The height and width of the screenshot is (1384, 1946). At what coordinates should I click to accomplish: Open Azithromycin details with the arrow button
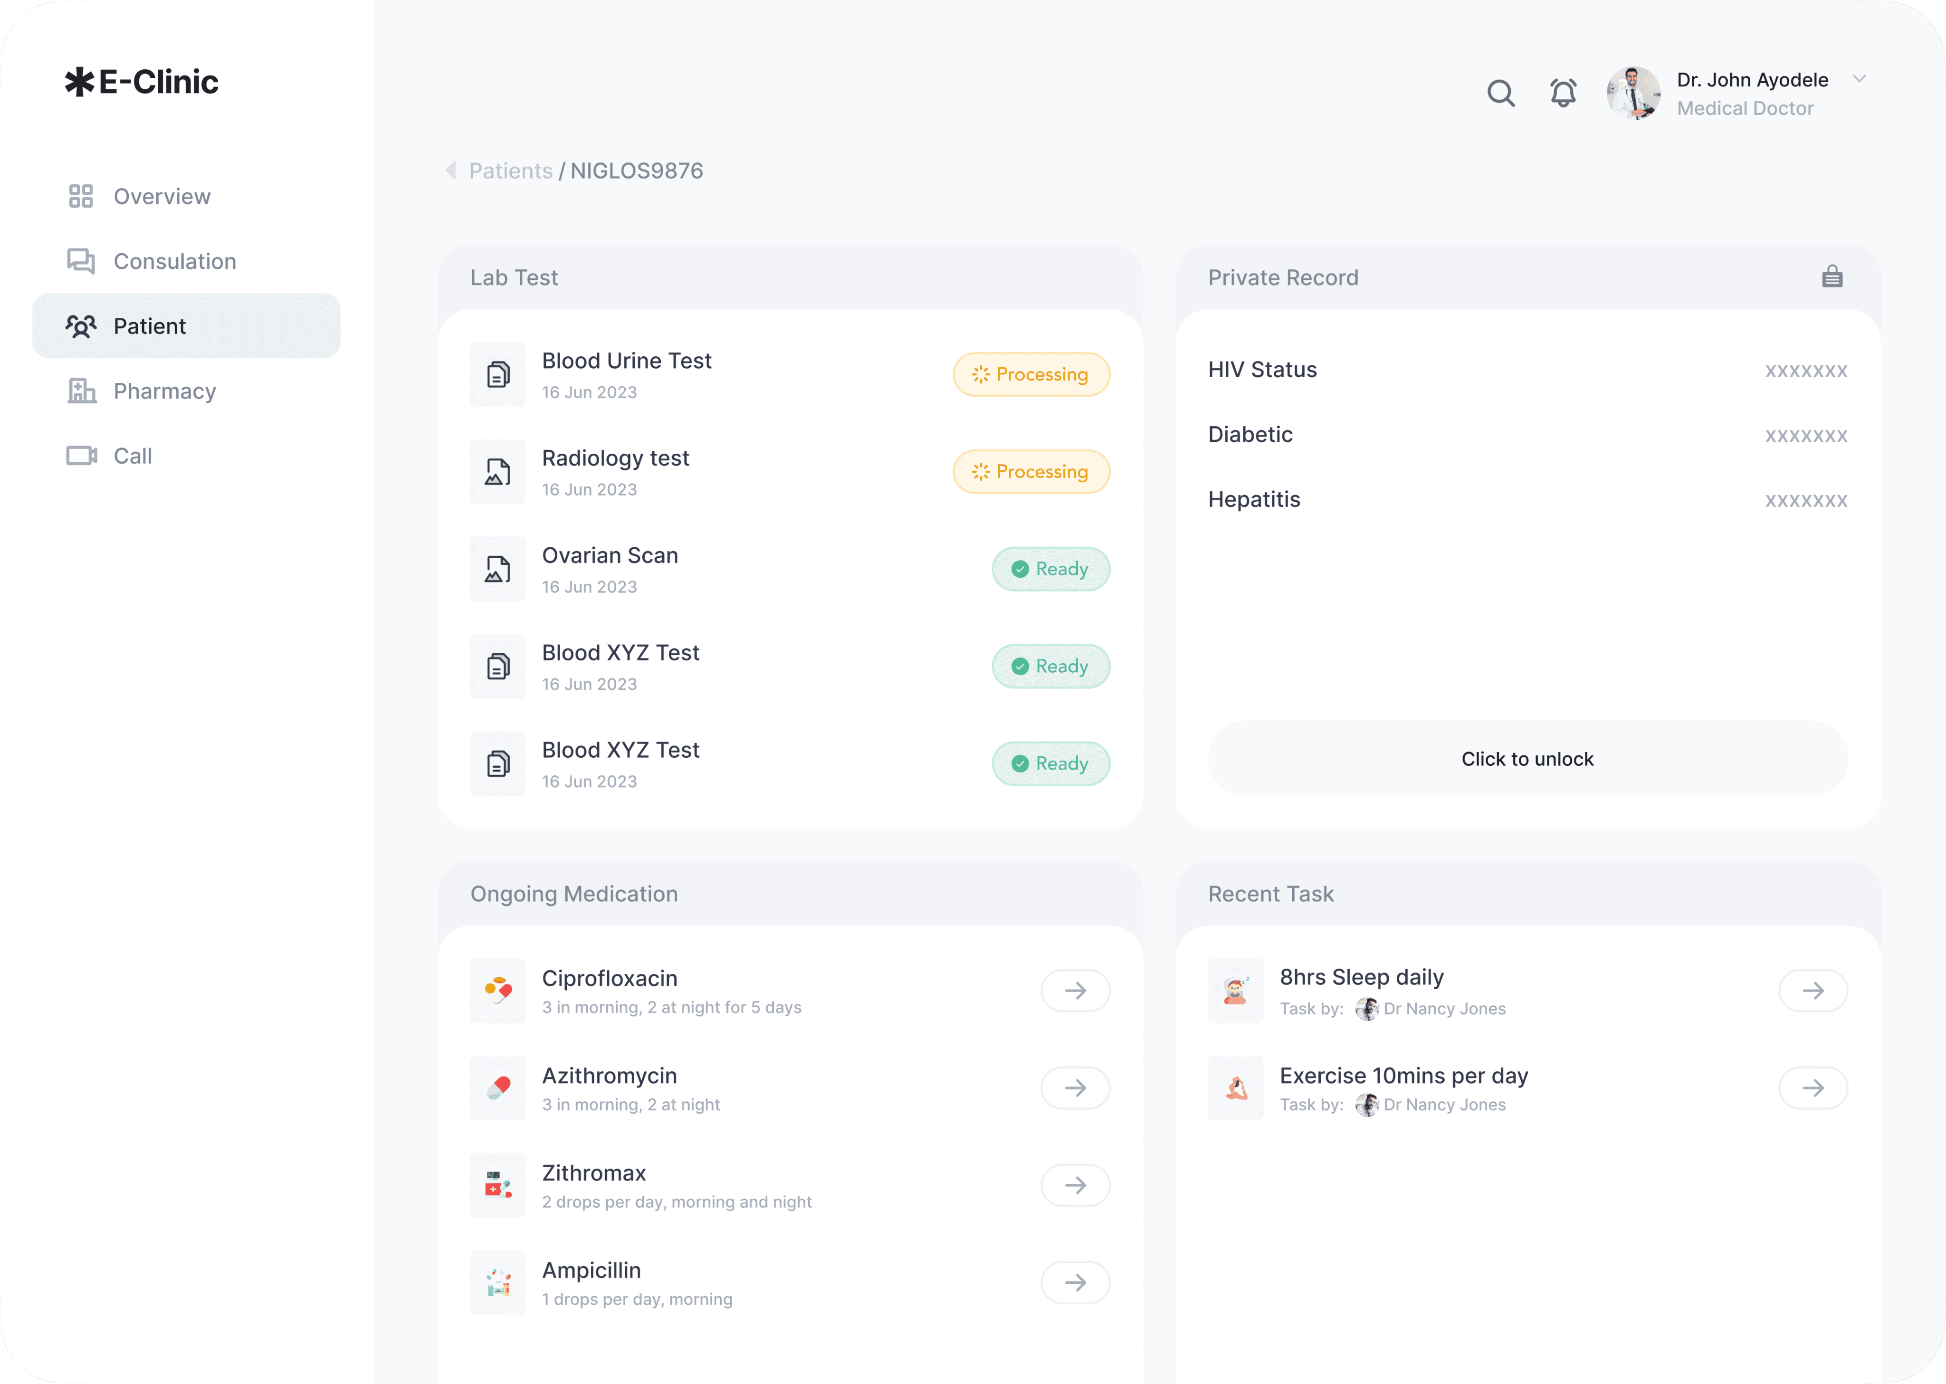(x=1075, y=1088)
